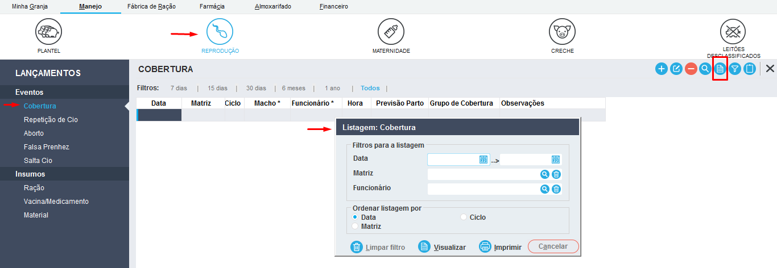
Task: Filter records by 1 ano
Action: (x=332, y=89)
